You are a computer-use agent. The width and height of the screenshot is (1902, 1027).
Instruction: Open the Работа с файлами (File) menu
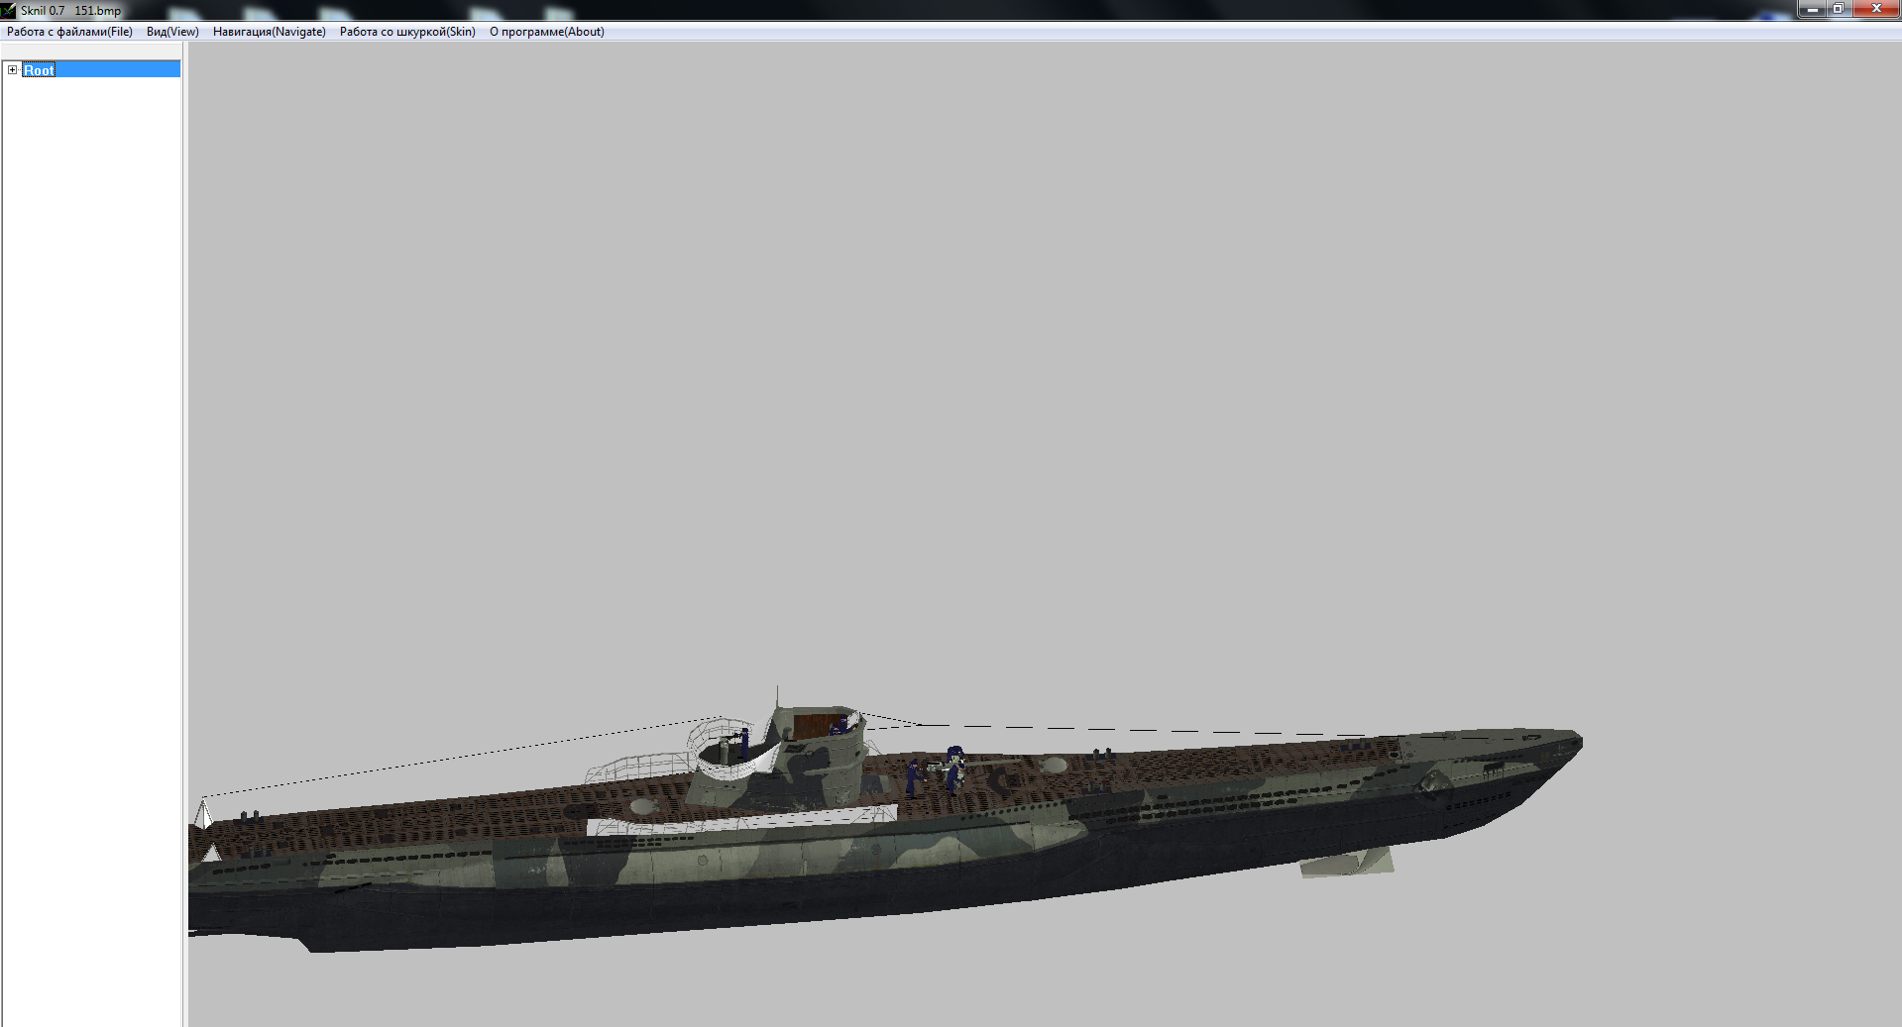tap(69, 32)
